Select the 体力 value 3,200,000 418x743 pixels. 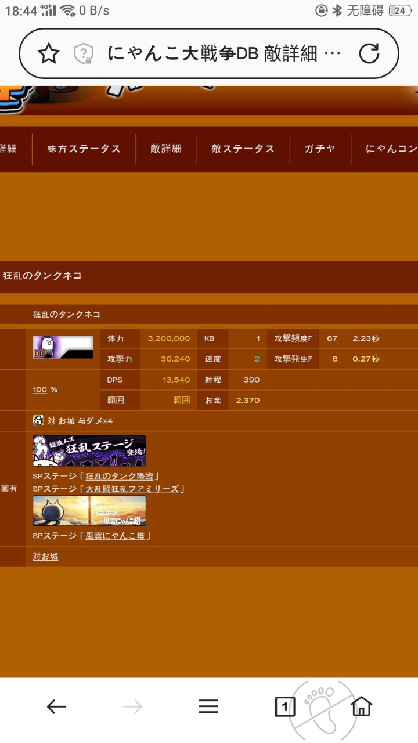tap(169, 338)
